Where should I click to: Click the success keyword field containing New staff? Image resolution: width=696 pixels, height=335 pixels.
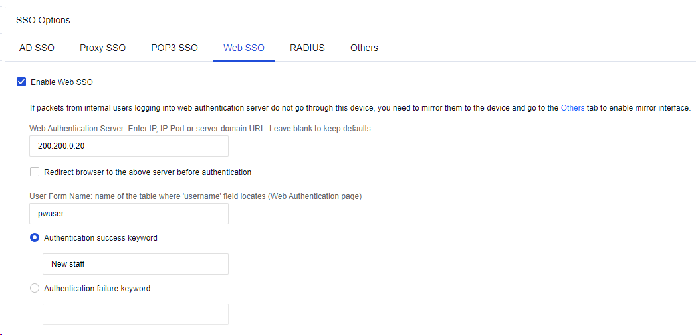(x=136, y=264)
